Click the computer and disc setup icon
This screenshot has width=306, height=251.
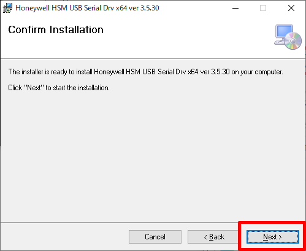[x=288, y=37]
